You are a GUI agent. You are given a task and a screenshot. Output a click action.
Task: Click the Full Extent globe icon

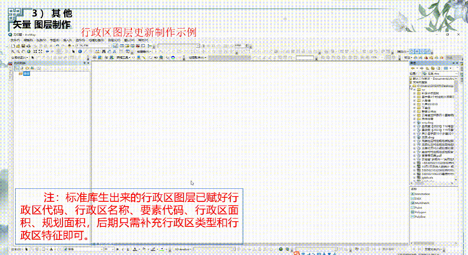click(x=29, y=52)
